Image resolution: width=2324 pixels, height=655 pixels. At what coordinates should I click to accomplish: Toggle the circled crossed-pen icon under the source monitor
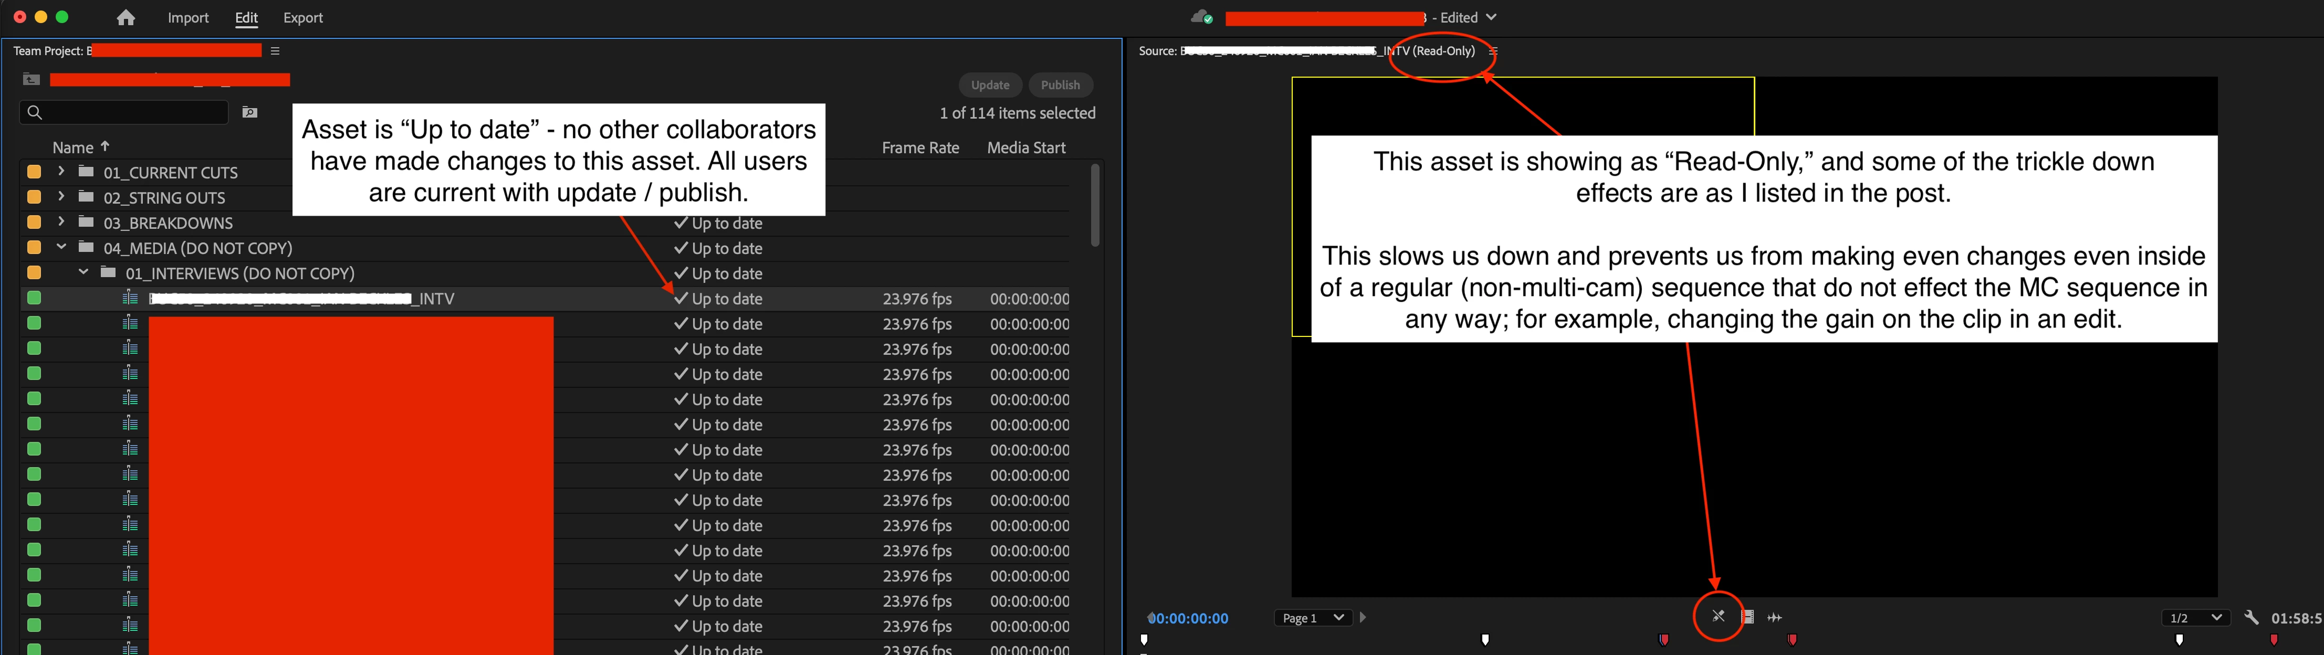1719,616
